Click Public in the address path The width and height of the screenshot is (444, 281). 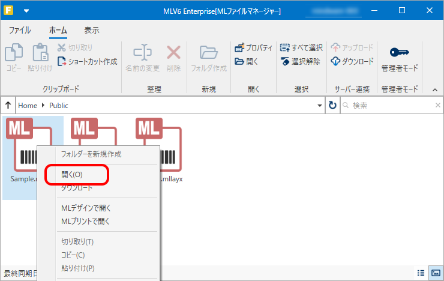tap(59, 106)
